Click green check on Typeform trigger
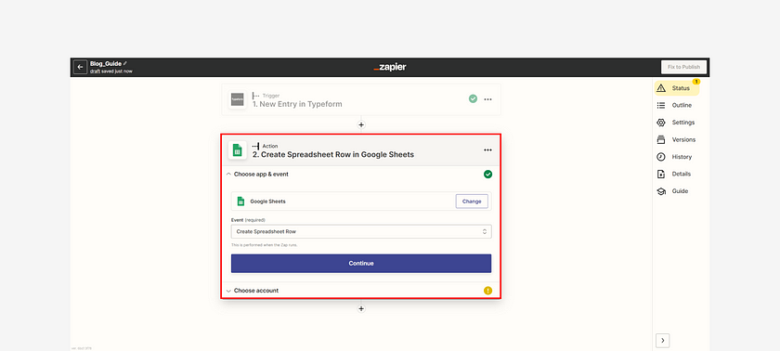Viewport: 780px width, 351px height. pyautogui.click(x=473, y=99)
